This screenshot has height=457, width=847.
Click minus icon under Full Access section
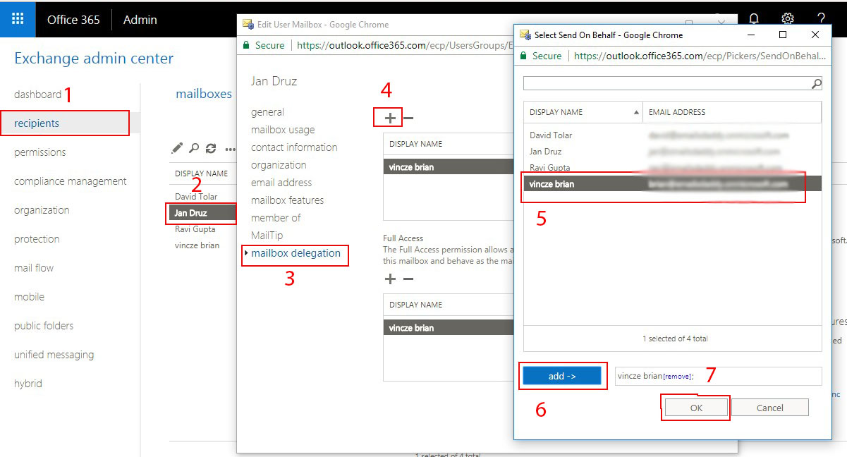point(408,279)
